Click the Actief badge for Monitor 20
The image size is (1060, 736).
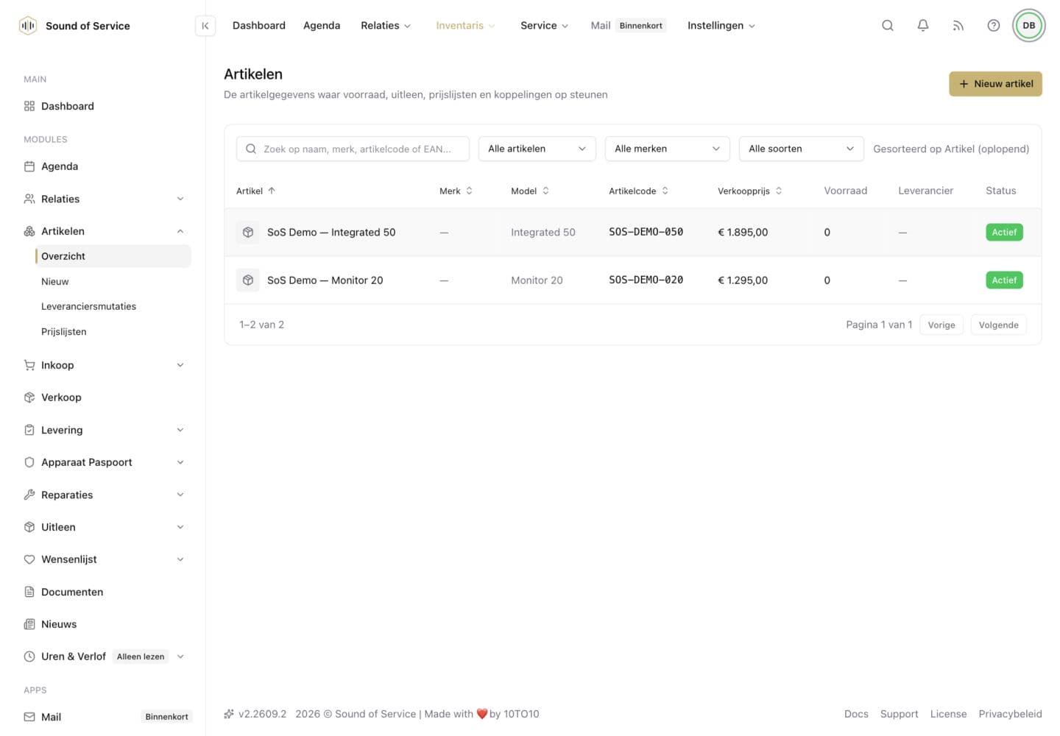pyautogui.click(x=1004, y=280)
